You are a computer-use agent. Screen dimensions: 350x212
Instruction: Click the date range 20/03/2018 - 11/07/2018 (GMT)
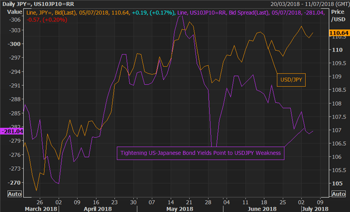tap(310, 4)
